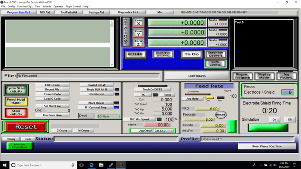Open the Config menu
The height and width of the screenshot is (169, 301).
point(11,7)
